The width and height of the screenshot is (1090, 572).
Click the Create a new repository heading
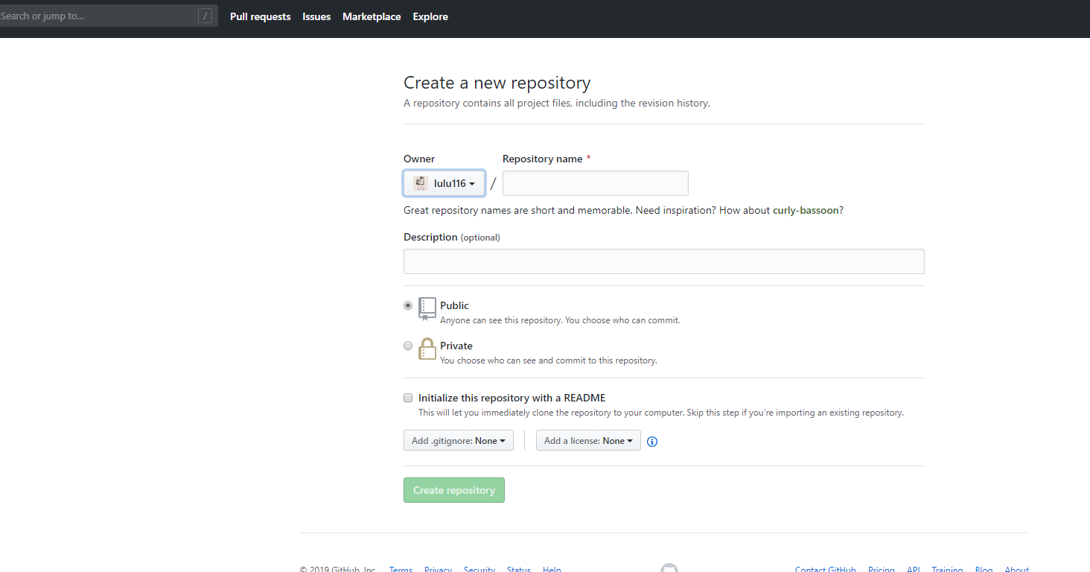point(497,83)
